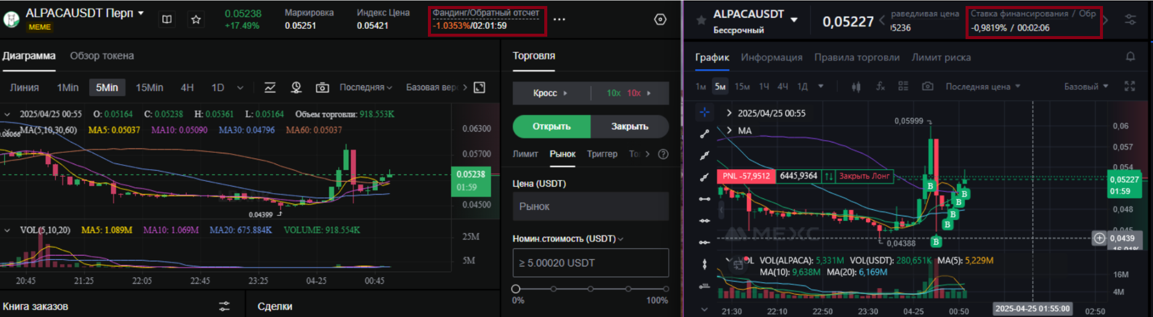1153x317 pixels.
Task: Click the Закрыть Лонг button on the chart
Action: [x=864, y=176]
